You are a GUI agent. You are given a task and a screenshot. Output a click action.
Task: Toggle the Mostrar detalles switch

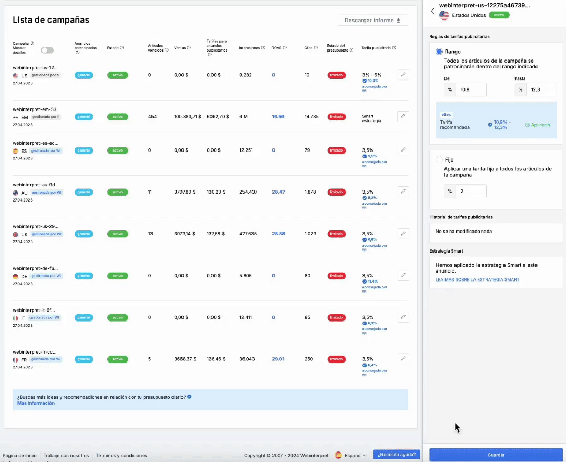click(47, 51)
